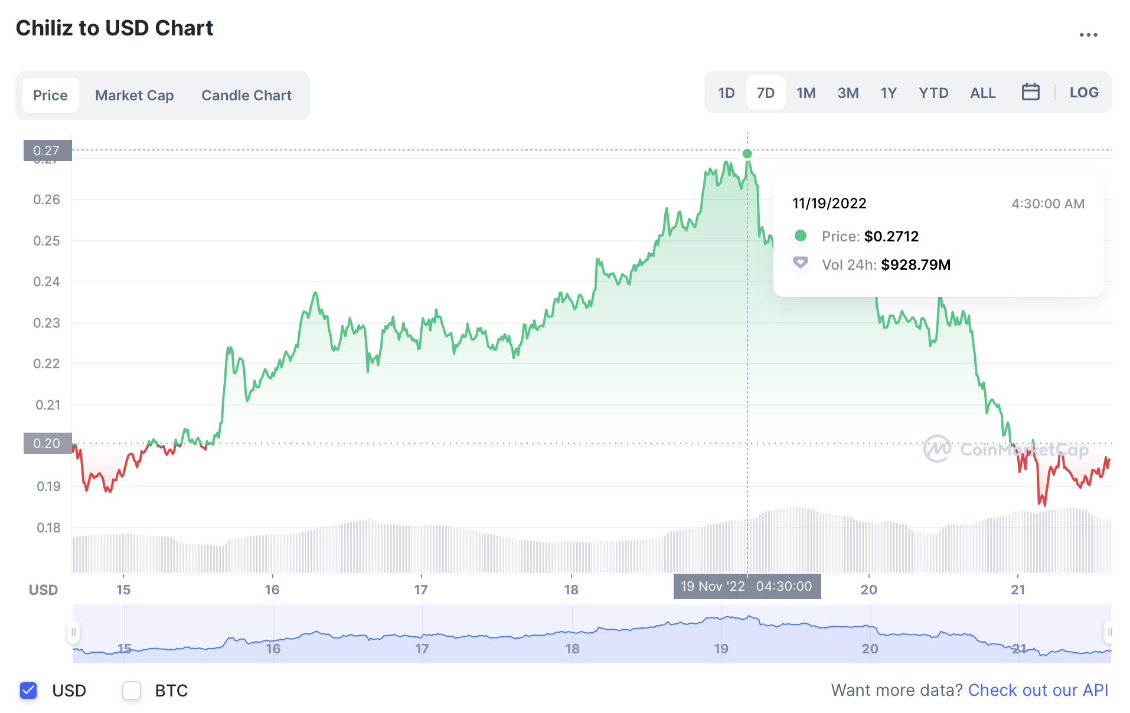Viewport: 1130px width, 713px height.
Task: Switch to the Market Cap view
Action: click(134, 95)
